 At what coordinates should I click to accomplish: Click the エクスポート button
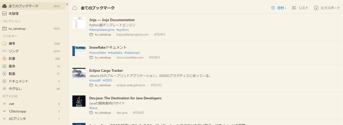(327, 8)
